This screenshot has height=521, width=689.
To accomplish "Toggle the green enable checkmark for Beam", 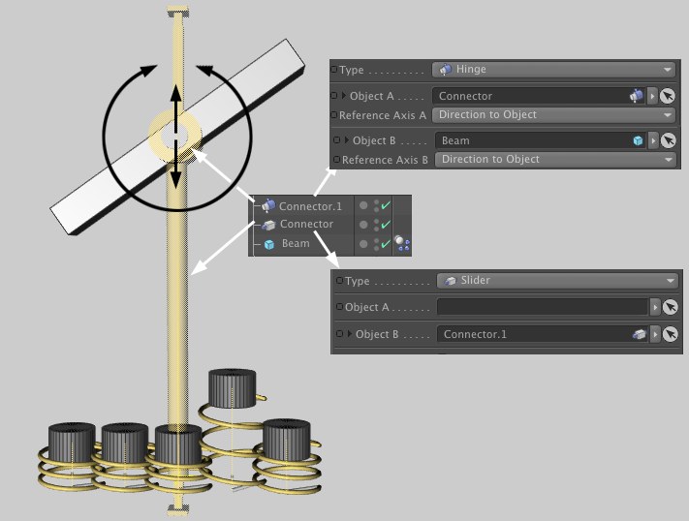I will (387, 244).
